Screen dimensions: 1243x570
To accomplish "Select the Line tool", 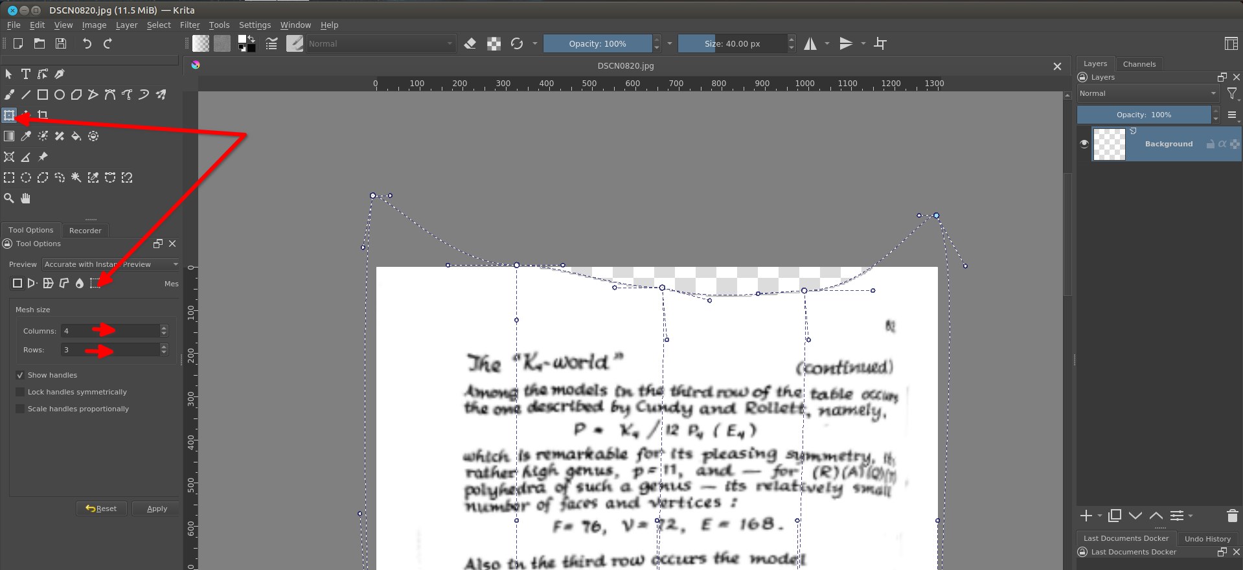I will (26, 95).
